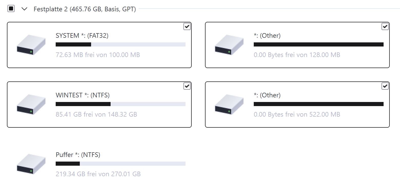Click the Puffer NTFS partition drive icon
This screenshot has width=400, height=187.
(31, 164)
